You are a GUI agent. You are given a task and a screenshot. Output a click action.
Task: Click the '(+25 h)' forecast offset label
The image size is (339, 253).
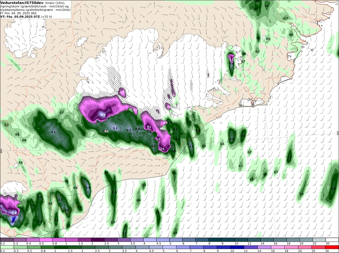pos(46,17)
